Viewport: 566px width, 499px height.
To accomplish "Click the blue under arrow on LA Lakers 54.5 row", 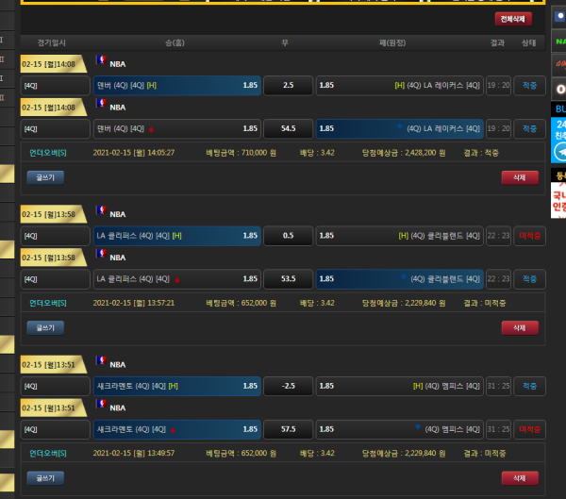I will pyautogui.click(x=401, y=127).
